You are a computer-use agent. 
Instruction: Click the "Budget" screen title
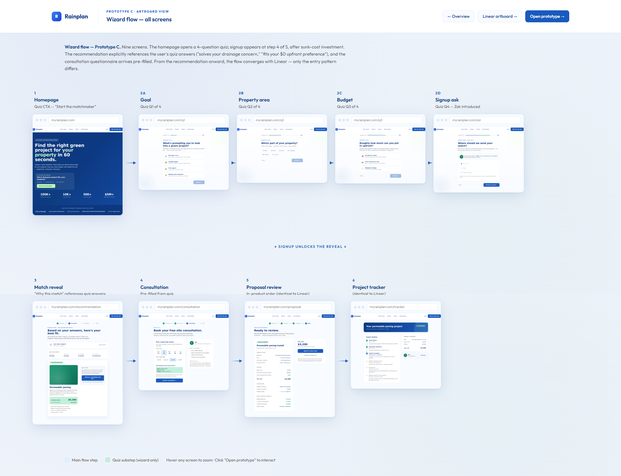tap(345, 100)
